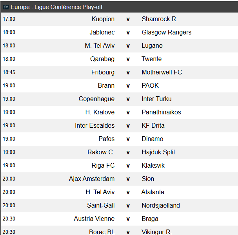This screenshot has height=235, width=238.
Task: Open Shamrock R. team link
Action: coord(160,19)
